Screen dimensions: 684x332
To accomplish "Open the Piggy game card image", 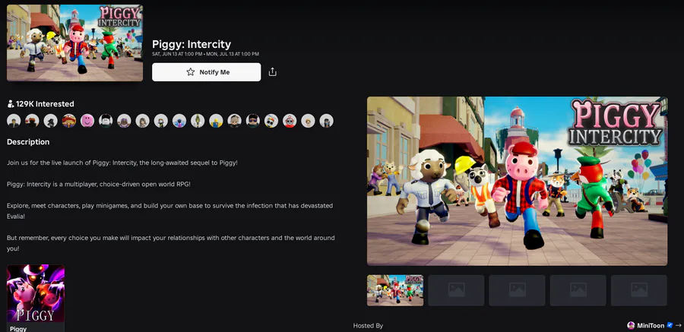I will point(36,293).
